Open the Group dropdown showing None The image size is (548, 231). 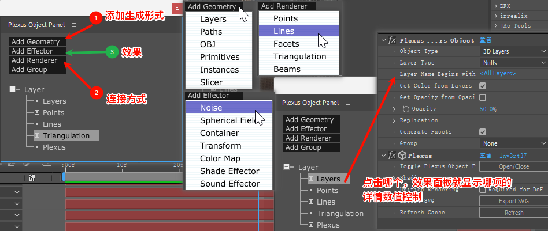513,143
